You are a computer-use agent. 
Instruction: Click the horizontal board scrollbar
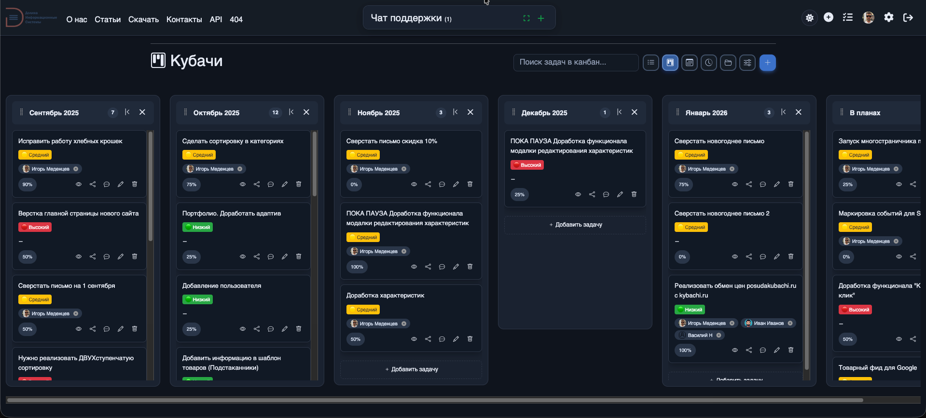coord(435,400)
